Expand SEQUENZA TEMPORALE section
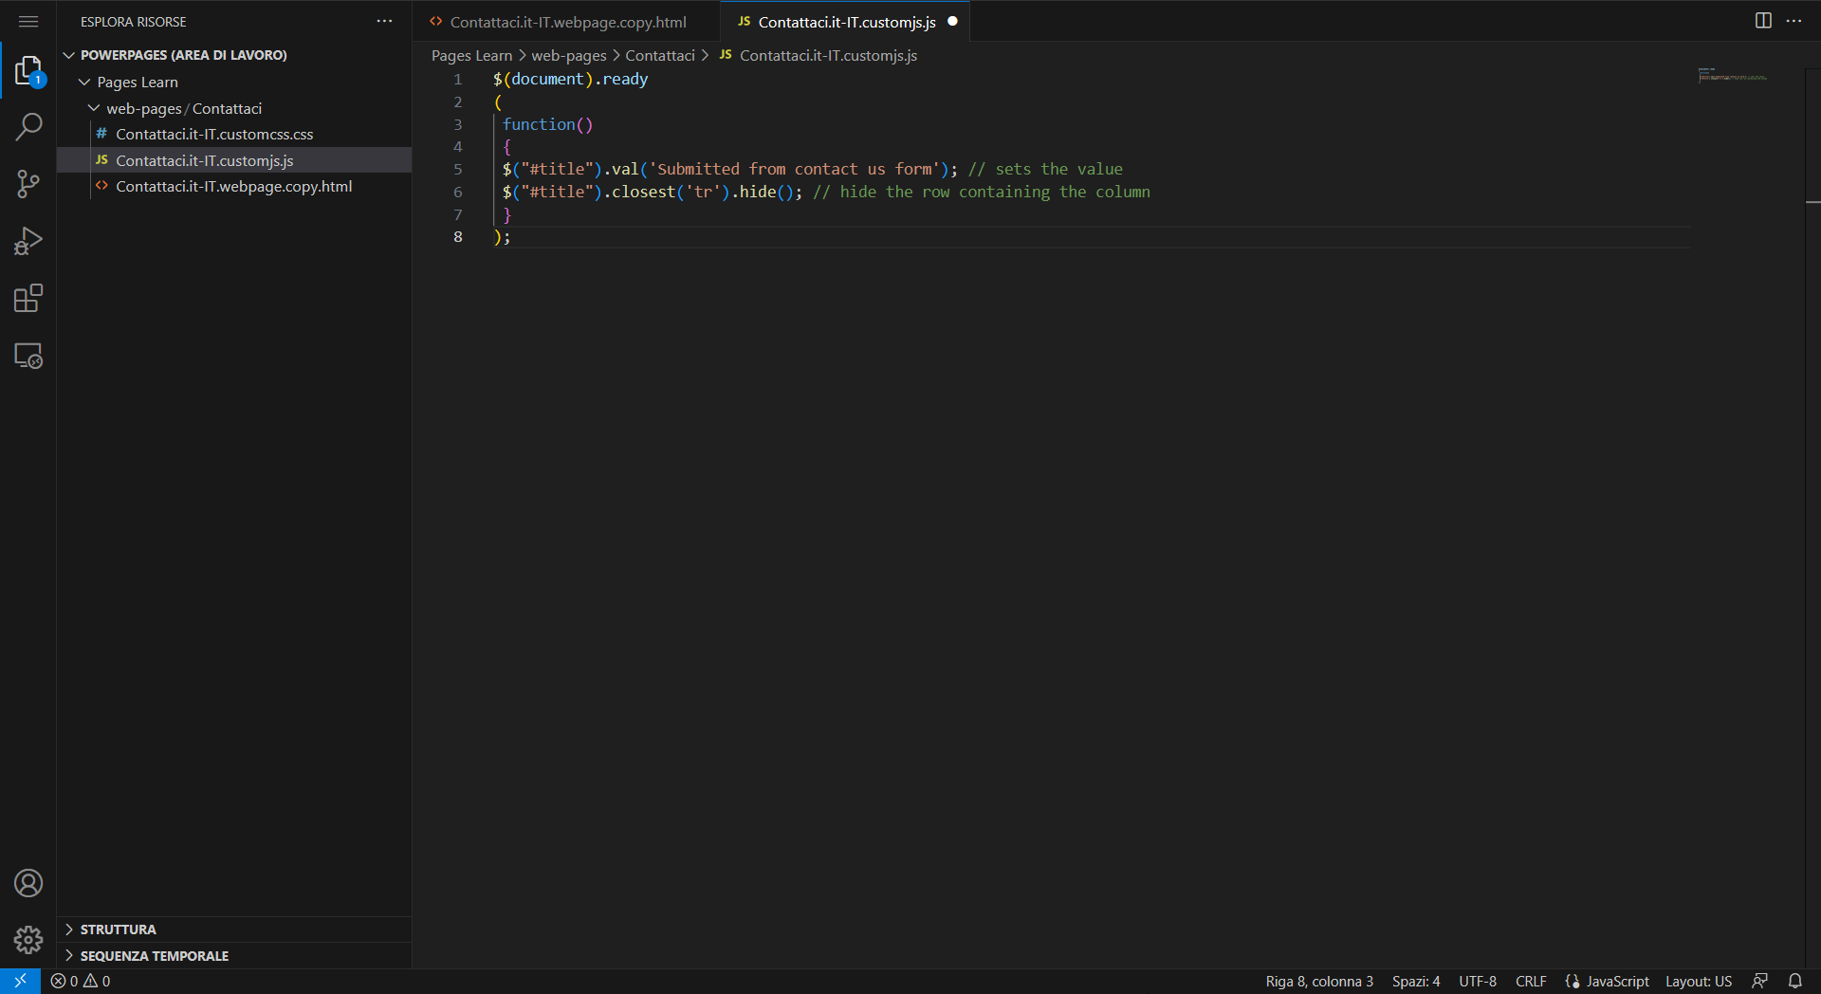The image size is (1821, 994). [x=155, y=955]
